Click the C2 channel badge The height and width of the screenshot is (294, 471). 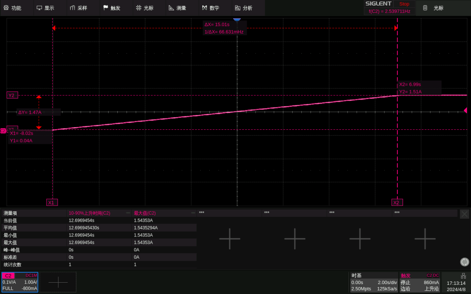tap(8, 275)
